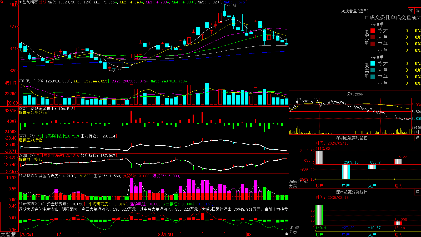Click the 平均研究度: -0.316 label
The width and height of the screenshot is (421, 237).
coord(108,204)
